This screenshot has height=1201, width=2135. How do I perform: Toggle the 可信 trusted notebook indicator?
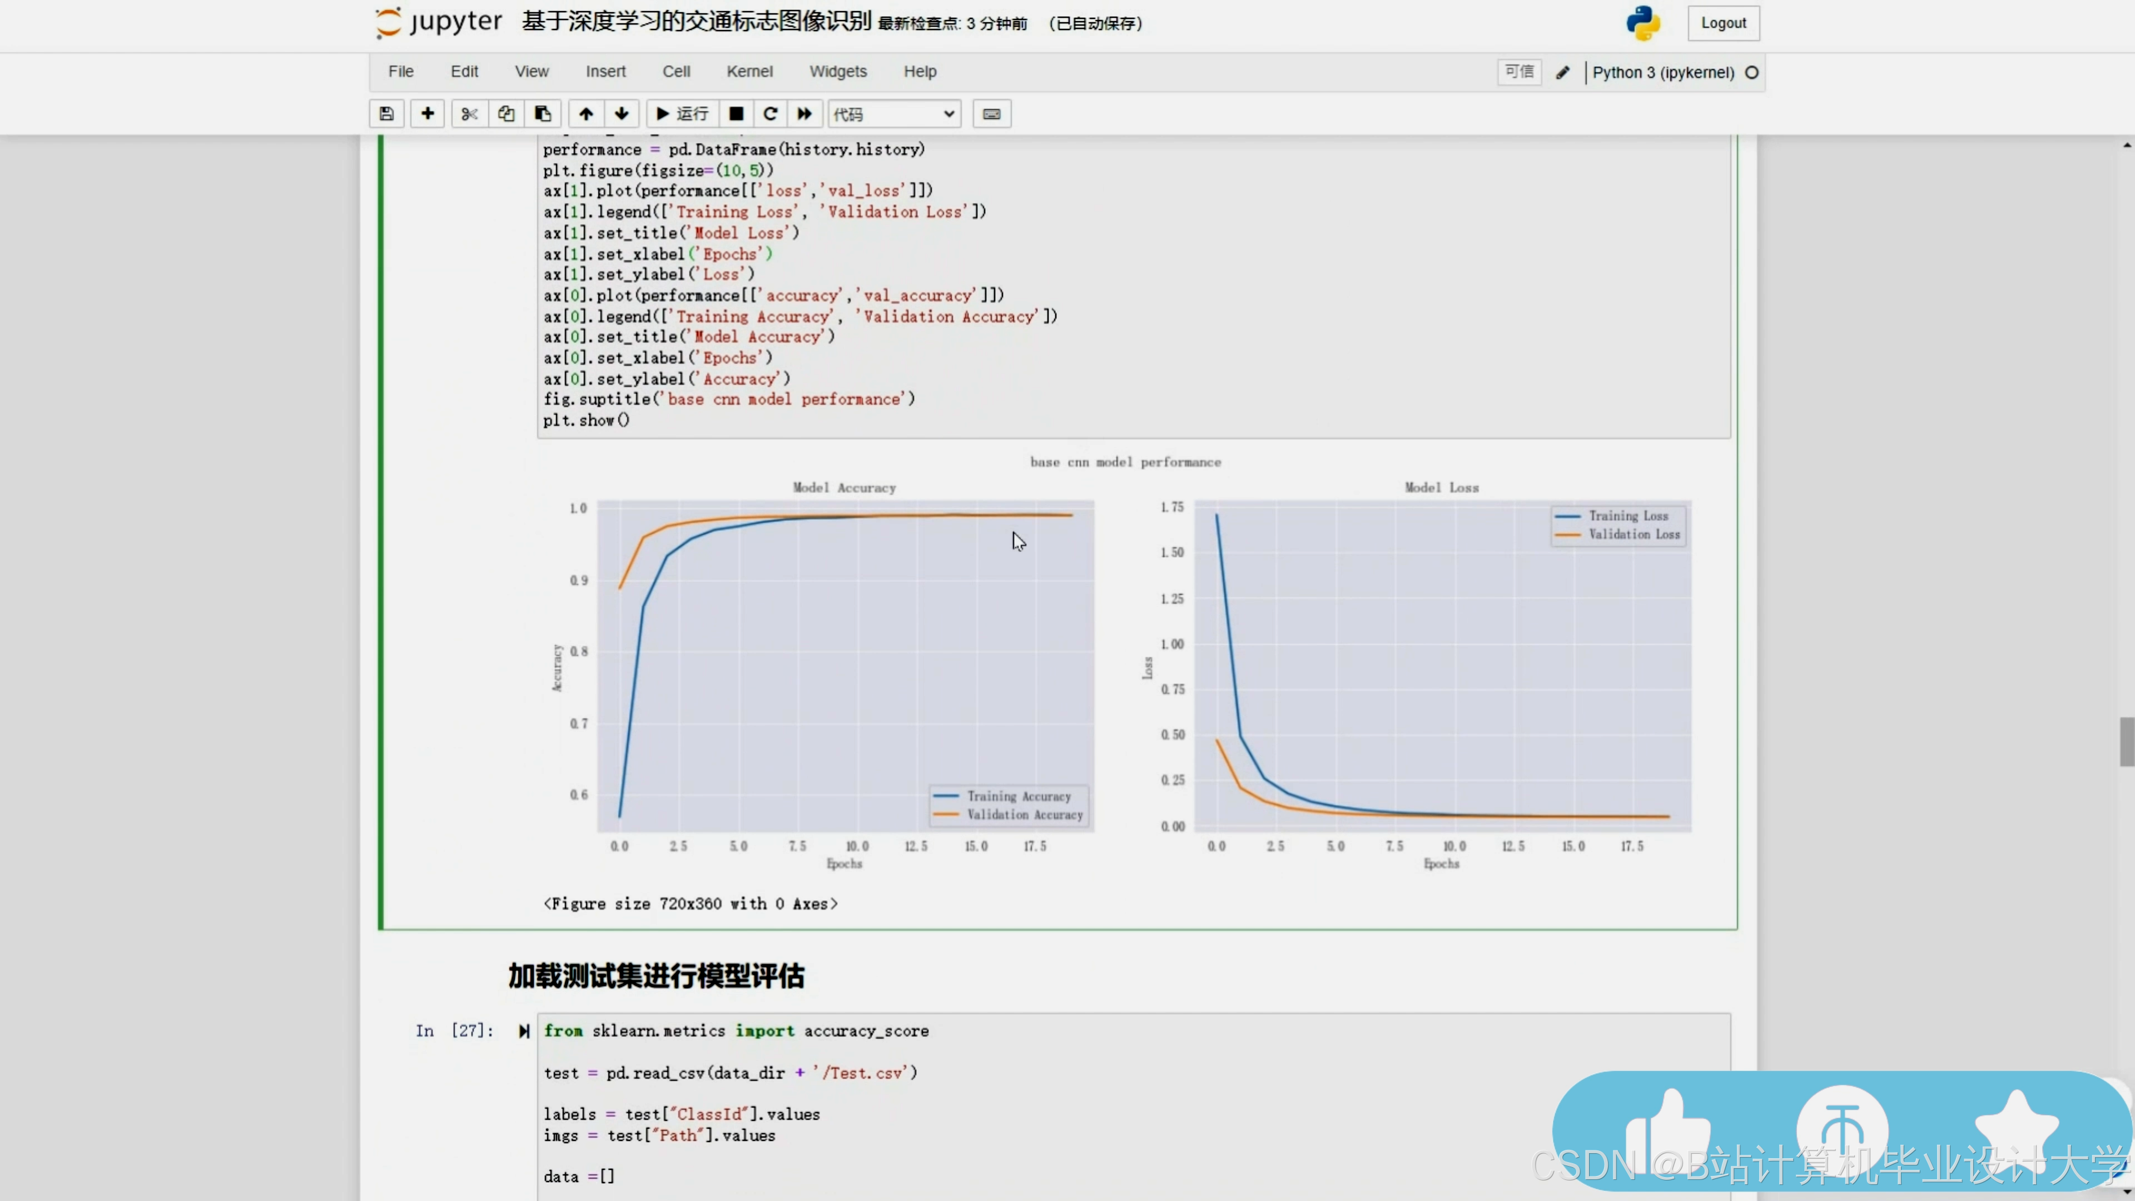[1519, 72]
